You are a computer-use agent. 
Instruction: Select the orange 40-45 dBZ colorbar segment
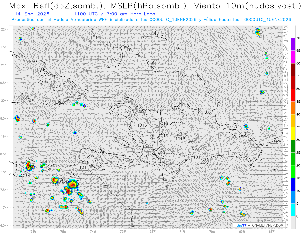pyautogui.click(x=293, y=108)
